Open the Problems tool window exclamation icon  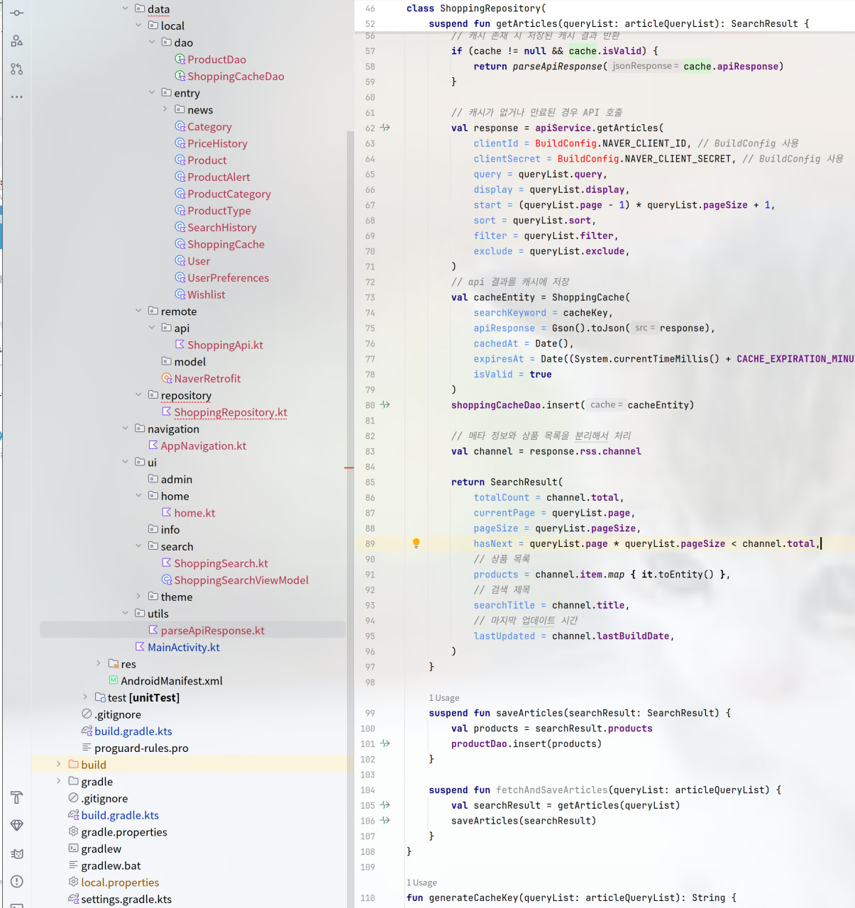(x=16, y=881)
